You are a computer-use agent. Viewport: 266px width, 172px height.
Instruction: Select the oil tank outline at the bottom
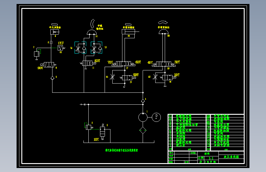pos(119,142)
